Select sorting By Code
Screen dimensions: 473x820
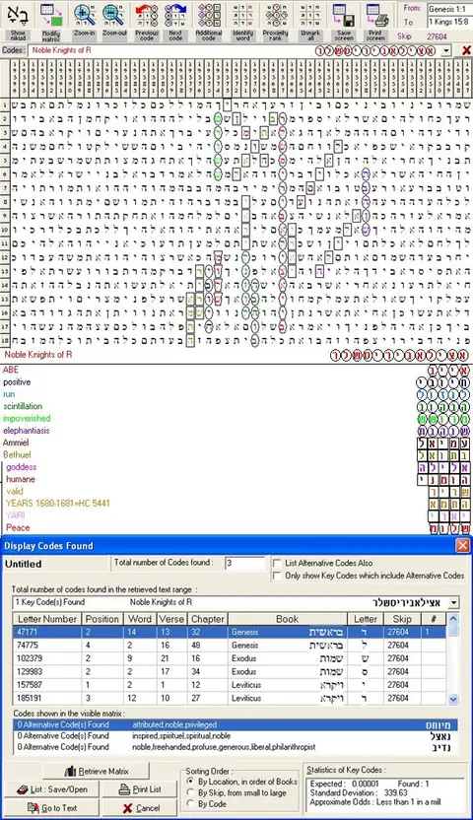(191, 804)
